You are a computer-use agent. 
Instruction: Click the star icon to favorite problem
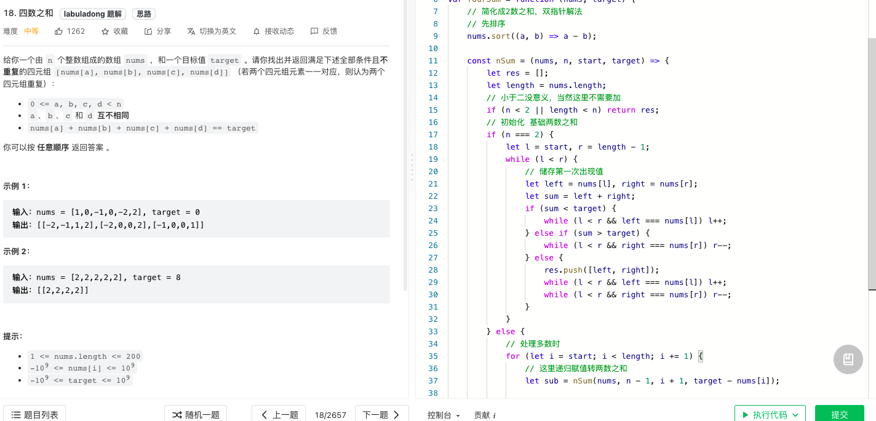pyautogui.click(x=105, y=31)
